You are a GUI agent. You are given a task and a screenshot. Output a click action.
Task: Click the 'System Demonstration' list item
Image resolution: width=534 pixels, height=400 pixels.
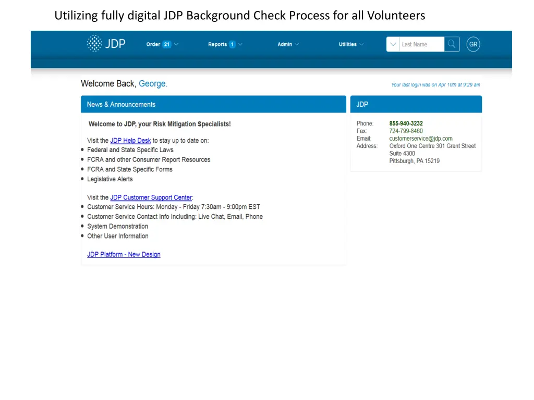coord(117,226)
